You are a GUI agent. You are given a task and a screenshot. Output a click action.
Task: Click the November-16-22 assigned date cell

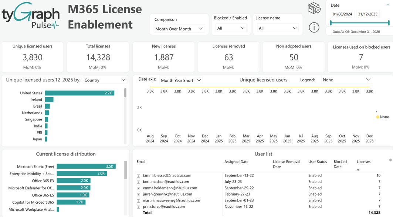coord(239,207)
